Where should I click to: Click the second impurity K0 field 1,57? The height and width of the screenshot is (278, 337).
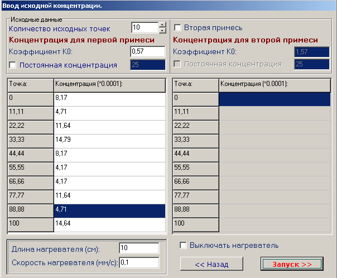click(x=312, y=52)
